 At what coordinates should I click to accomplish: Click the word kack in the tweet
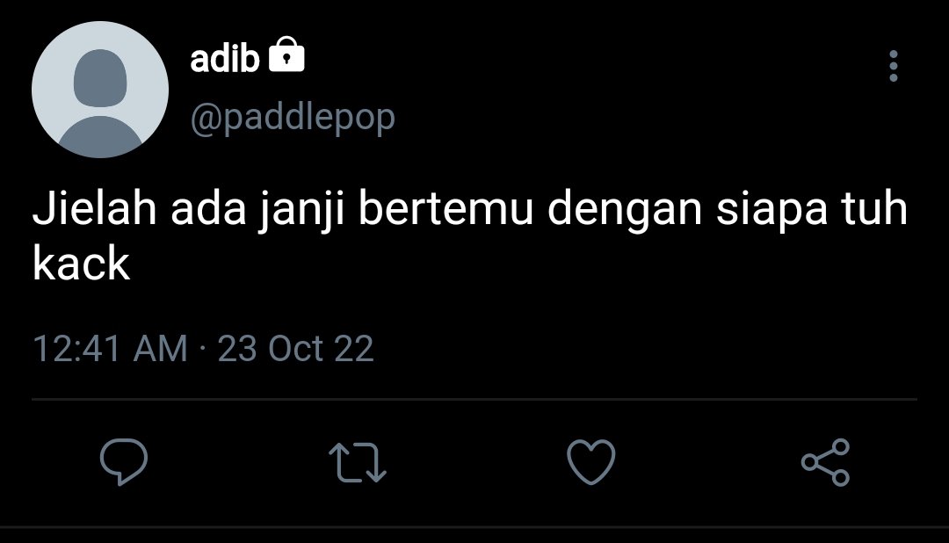click(81, 264)
